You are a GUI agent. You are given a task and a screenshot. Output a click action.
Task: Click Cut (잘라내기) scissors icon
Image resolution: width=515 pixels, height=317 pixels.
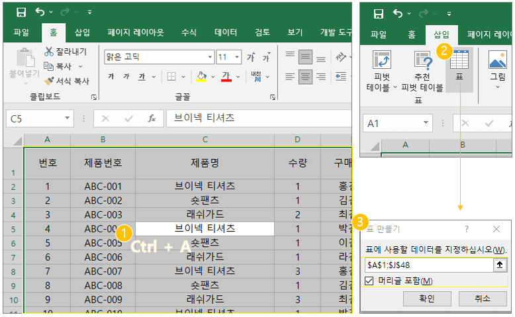point(49,51)
